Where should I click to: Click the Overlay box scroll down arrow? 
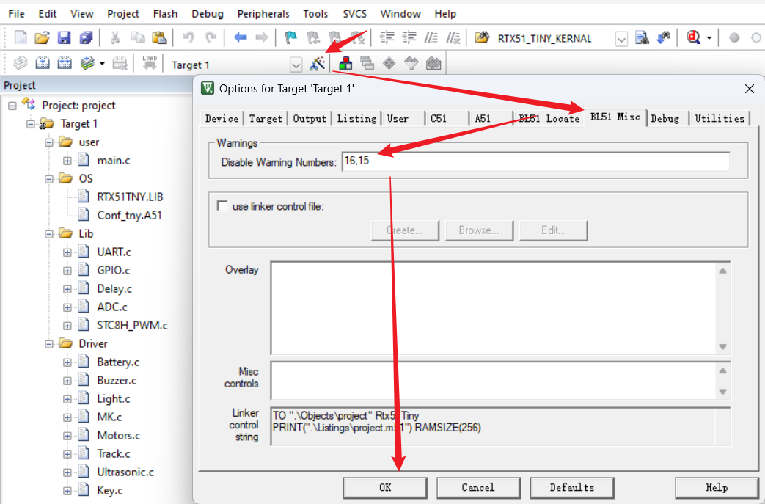(722, 347)
